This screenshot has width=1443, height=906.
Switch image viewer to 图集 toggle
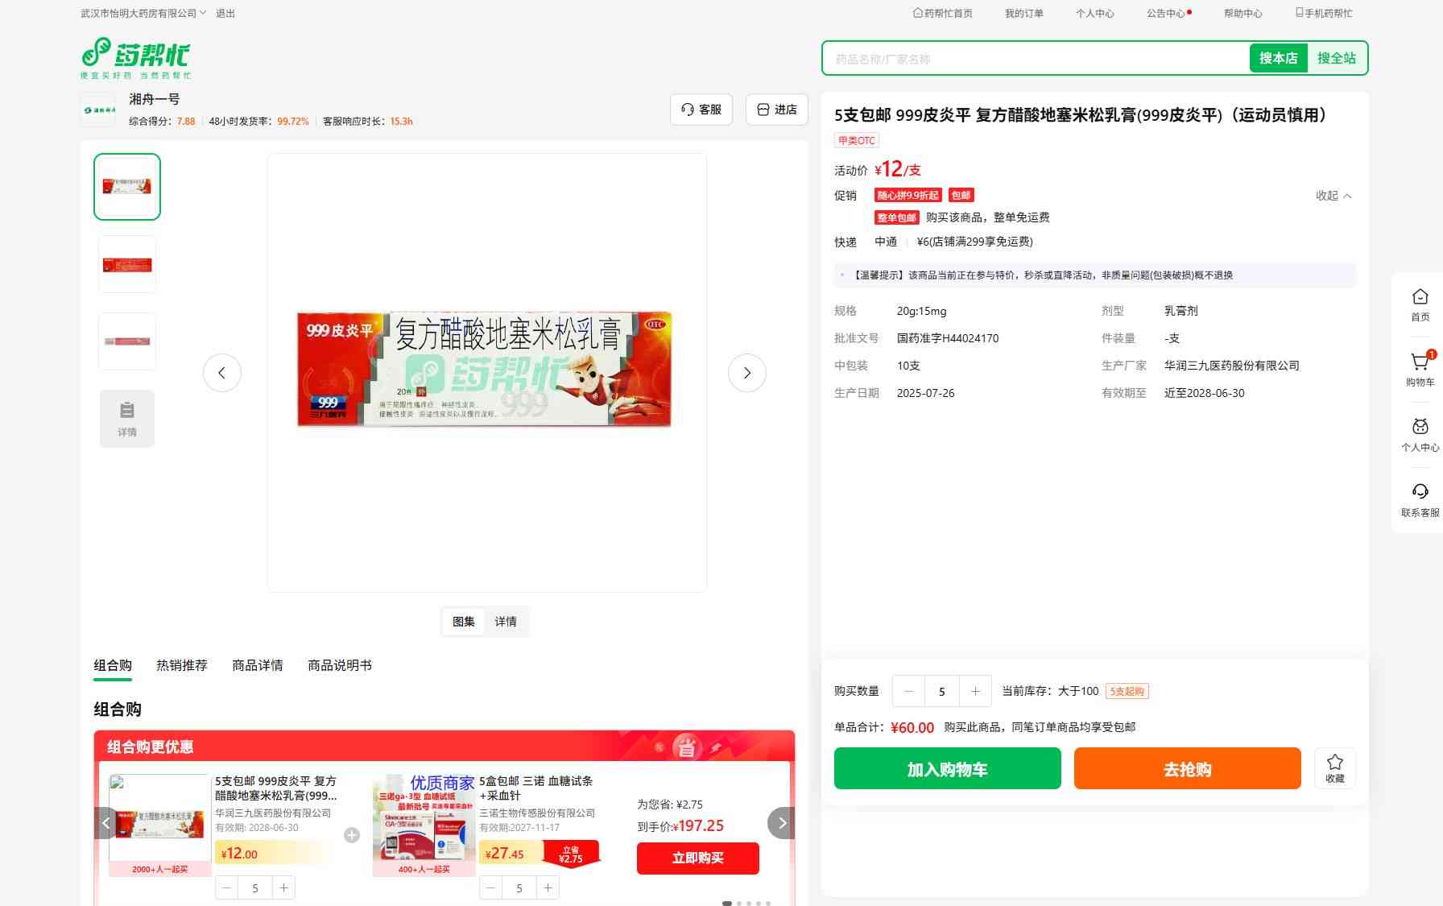pyautogui.click(x=463, y=622)
